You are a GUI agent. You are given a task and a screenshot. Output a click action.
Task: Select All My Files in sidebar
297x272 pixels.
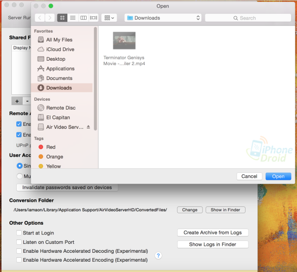click(x=62, y=39)
